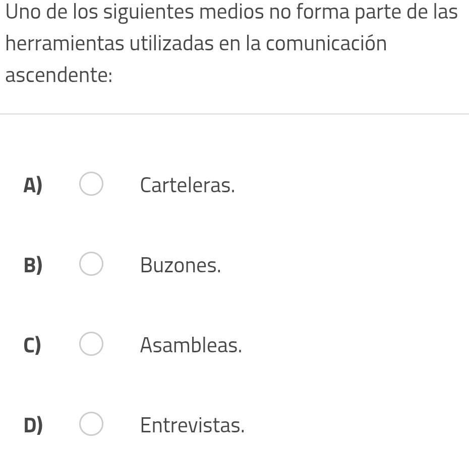The height and width of the screenshot is (454, 469).
Task: Click the word 'comunicación' in the question
Action: (326, 44)
